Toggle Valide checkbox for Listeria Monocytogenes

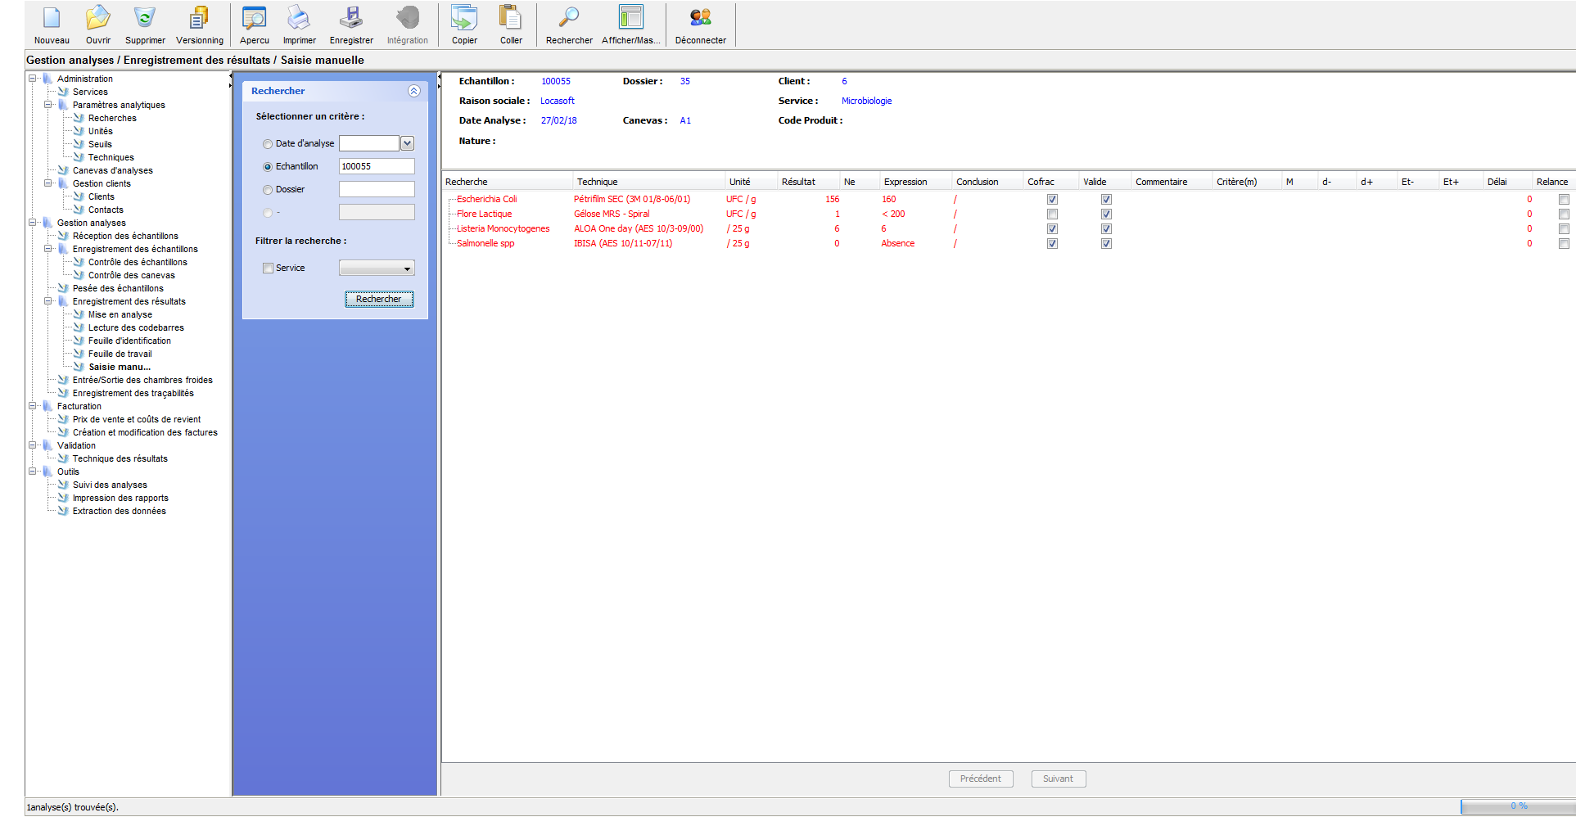(1106, 228)
